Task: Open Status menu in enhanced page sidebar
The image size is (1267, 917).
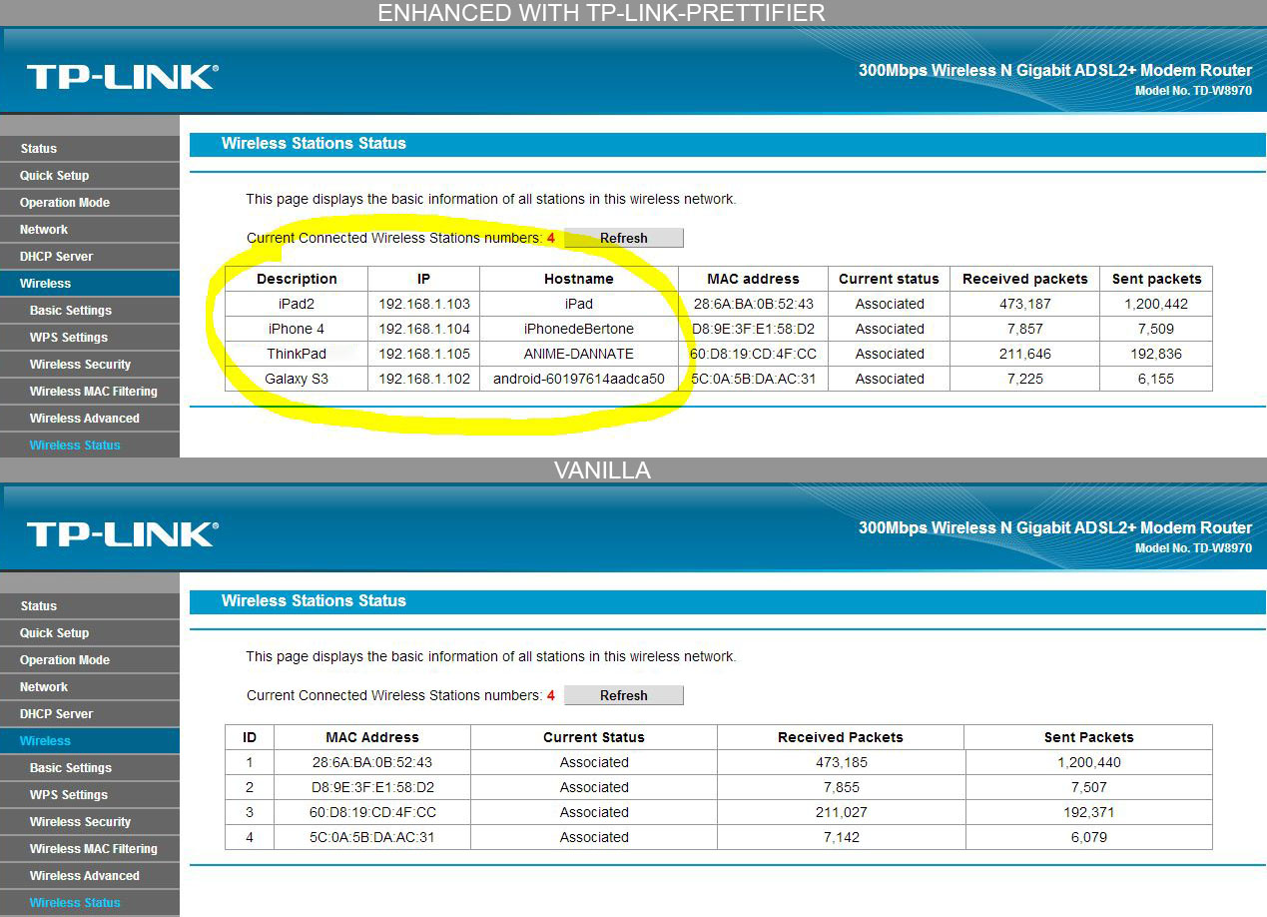Action: 90,149
